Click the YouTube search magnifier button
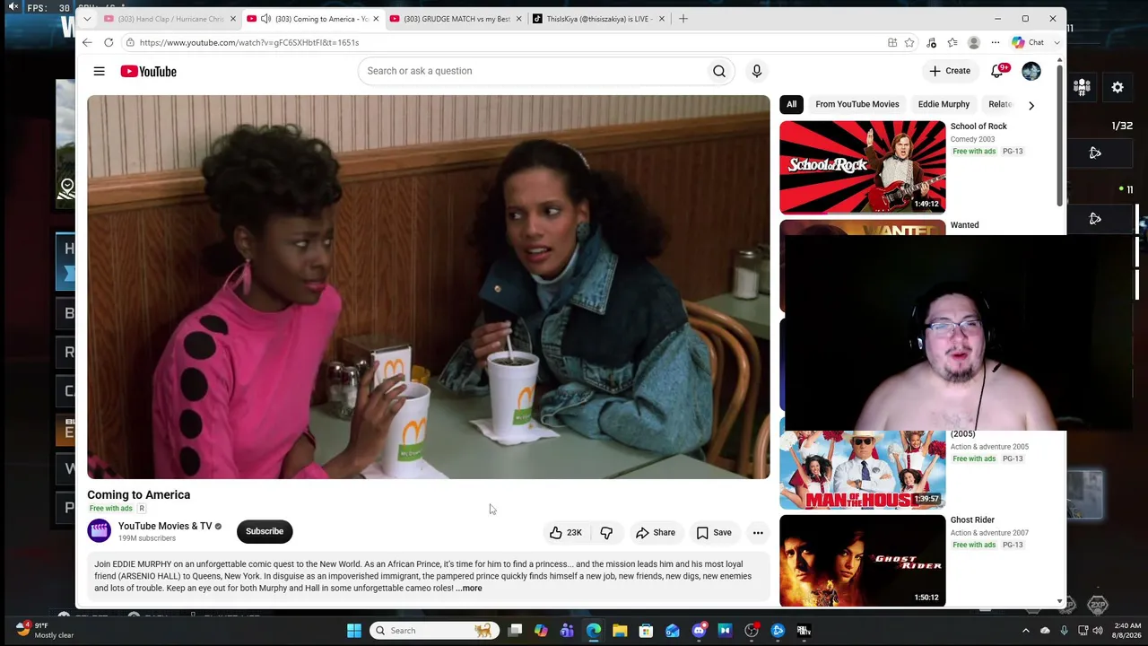This screenshot has width=1148, height=646. [x=719, y=71]
